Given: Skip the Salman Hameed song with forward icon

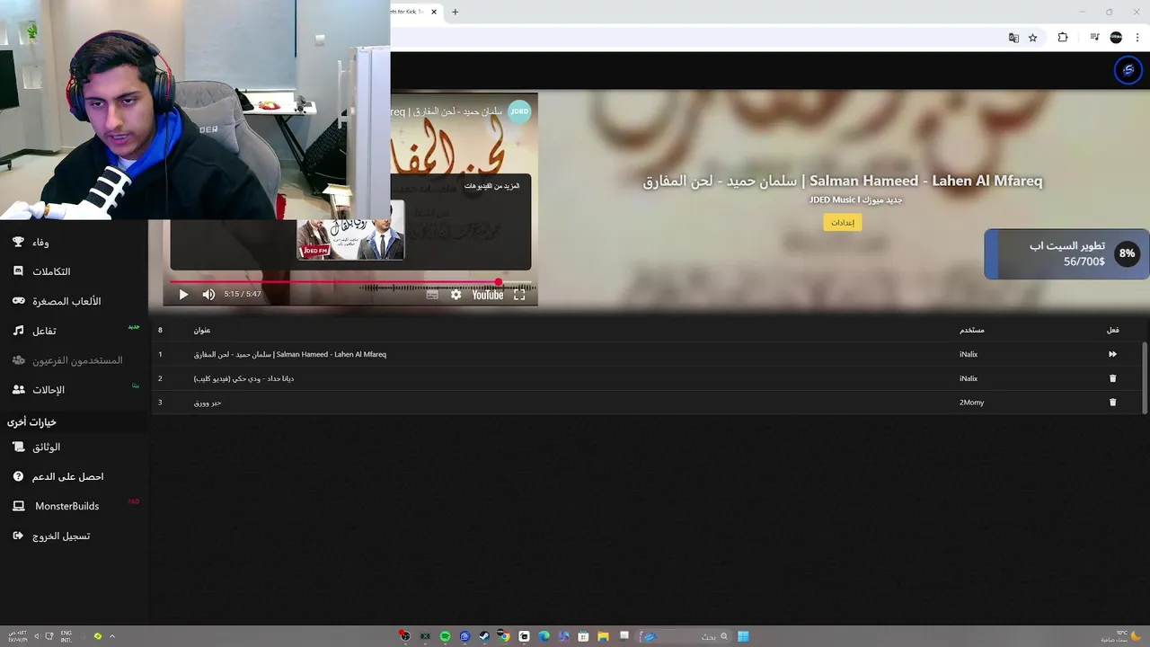Looking at the screenshot, I should (x=1112, y=354).
